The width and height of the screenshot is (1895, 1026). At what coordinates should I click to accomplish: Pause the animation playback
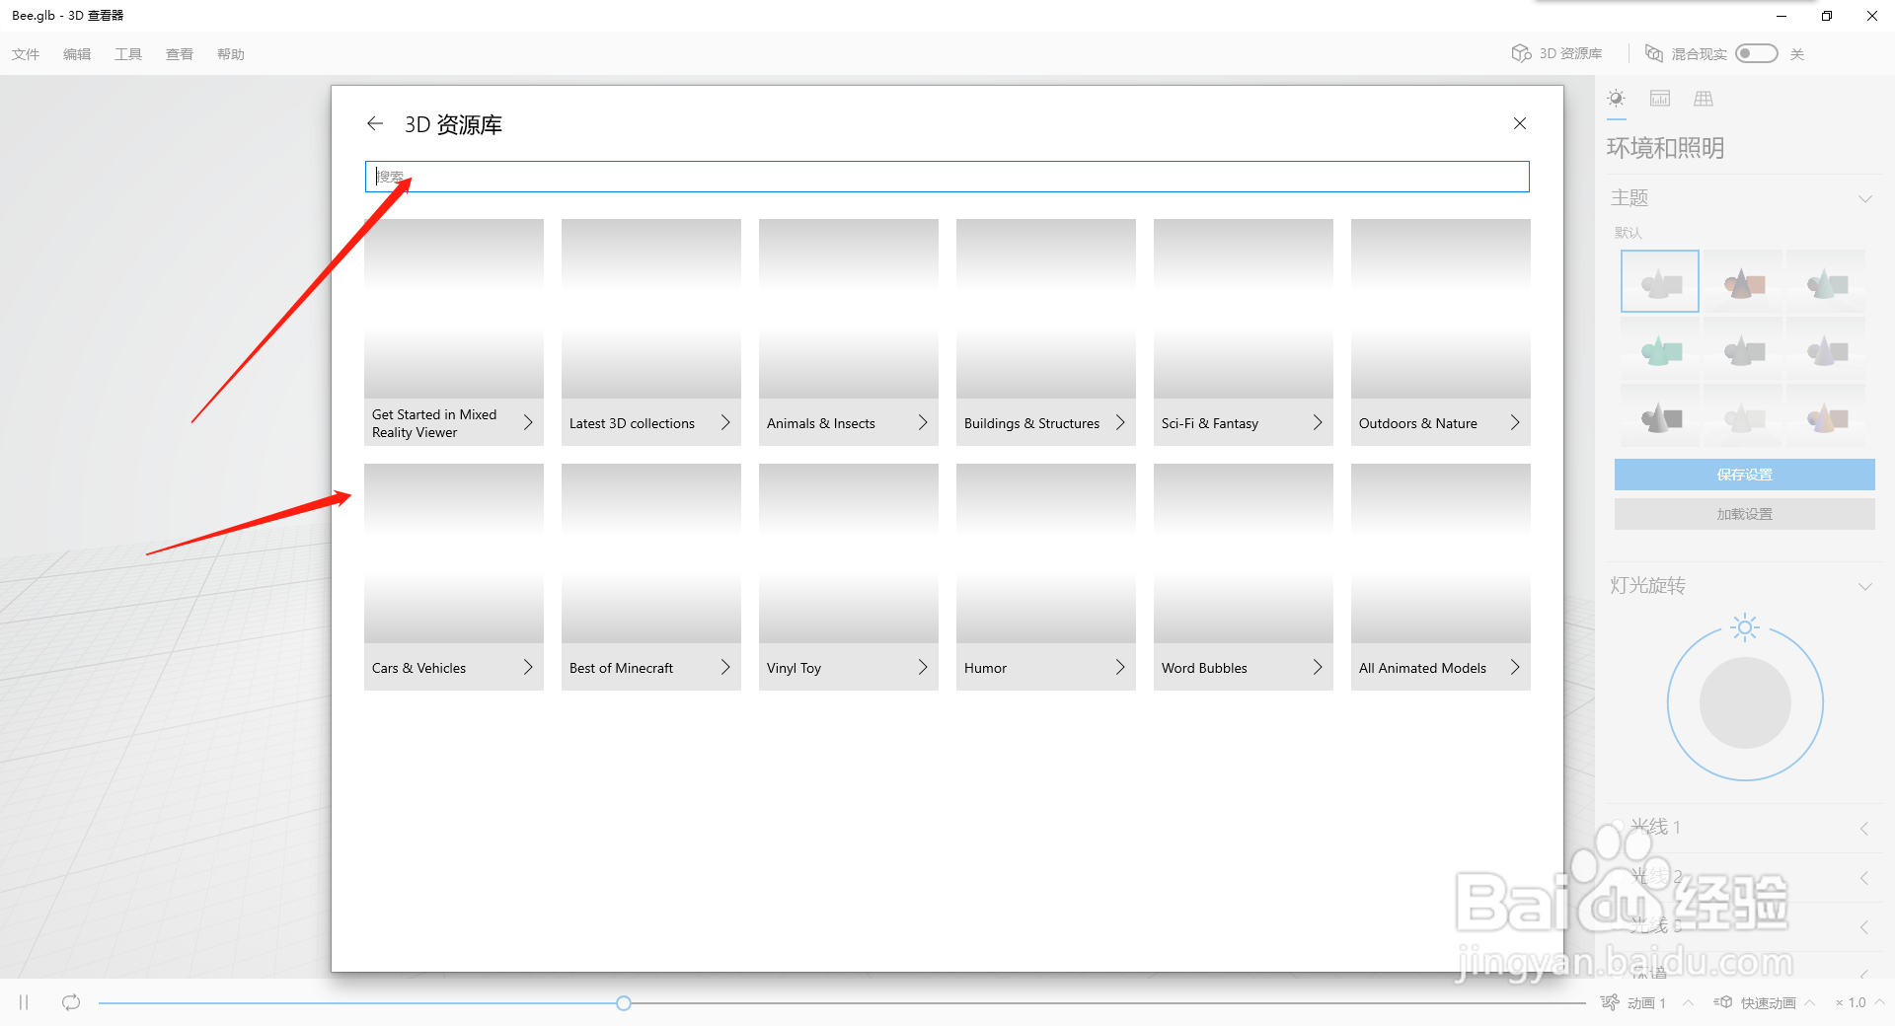point(24,1002)
